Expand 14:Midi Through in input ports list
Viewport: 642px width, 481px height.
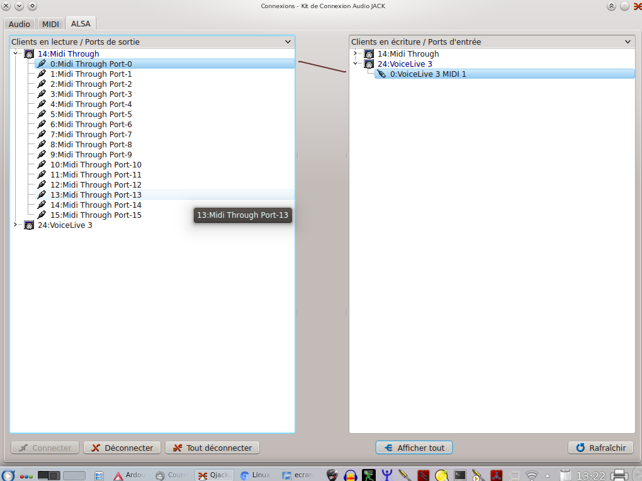tap(355, 54)
